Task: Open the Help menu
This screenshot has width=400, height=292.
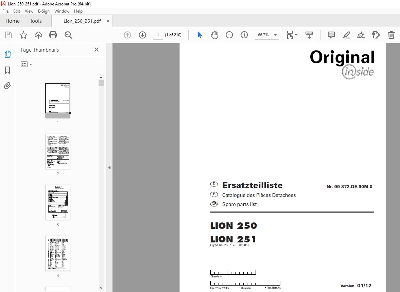Action: [x=78, y=11]
